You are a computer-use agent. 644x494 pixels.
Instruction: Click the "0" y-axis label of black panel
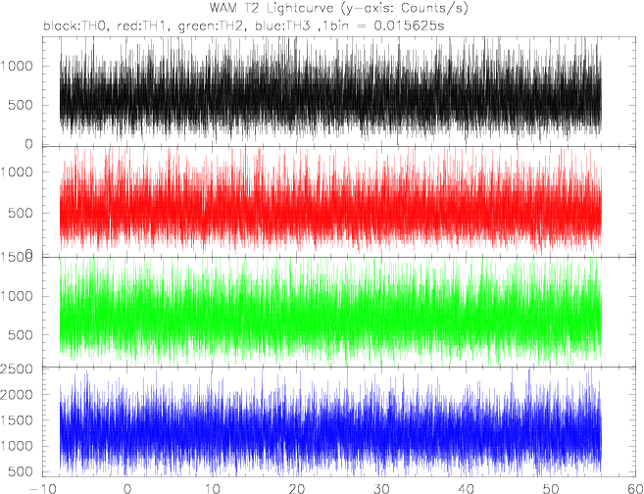28,144
